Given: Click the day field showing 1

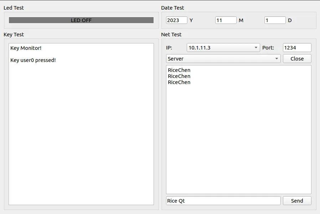Looking at the screenshot, I should coord(275,20).
